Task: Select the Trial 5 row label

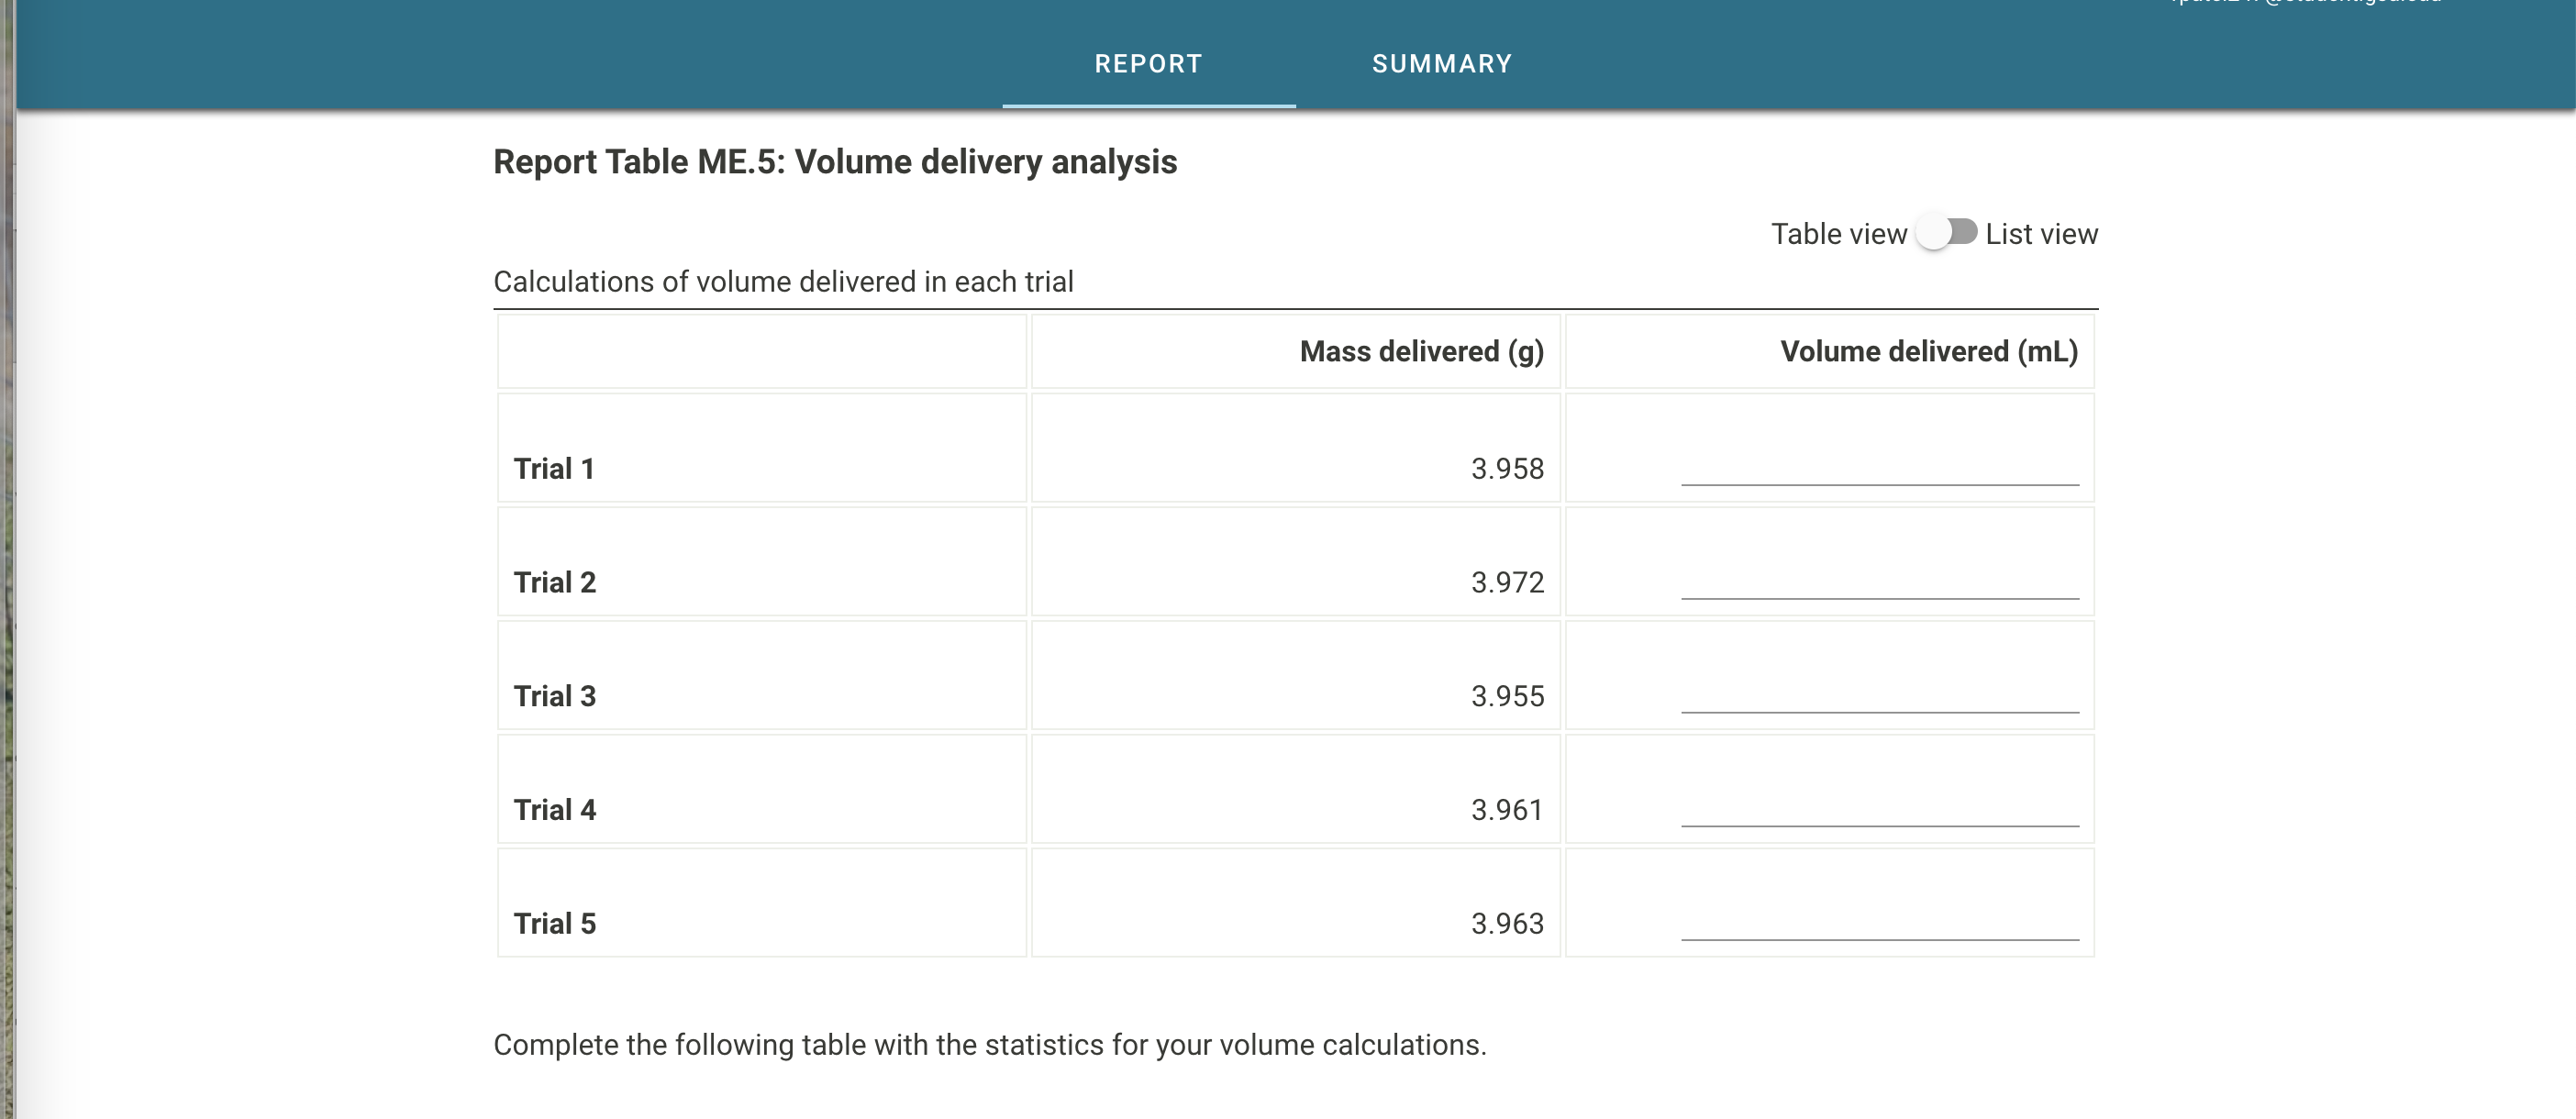Action: tap(555, 922)
